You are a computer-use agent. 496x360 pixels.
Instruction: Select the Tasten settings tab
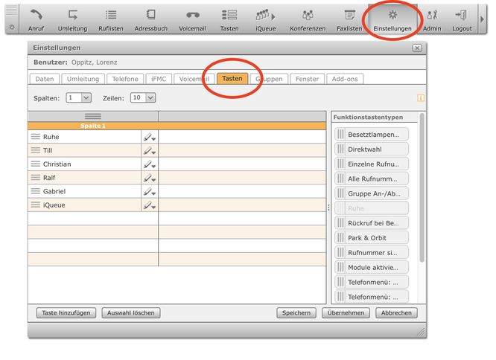click(x=232, y=79)
